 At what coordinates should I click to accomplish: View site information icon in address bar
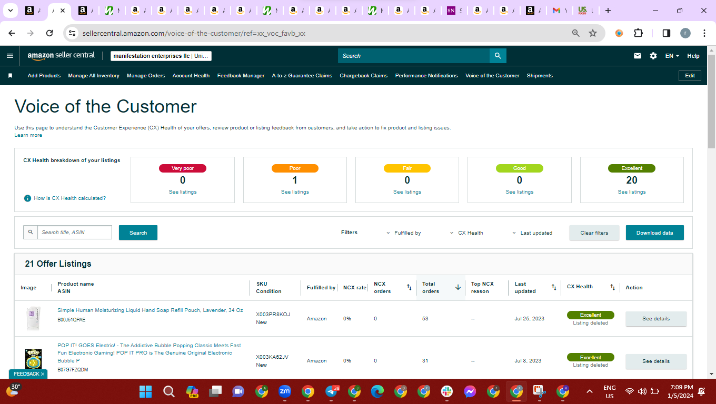point(73,33)
